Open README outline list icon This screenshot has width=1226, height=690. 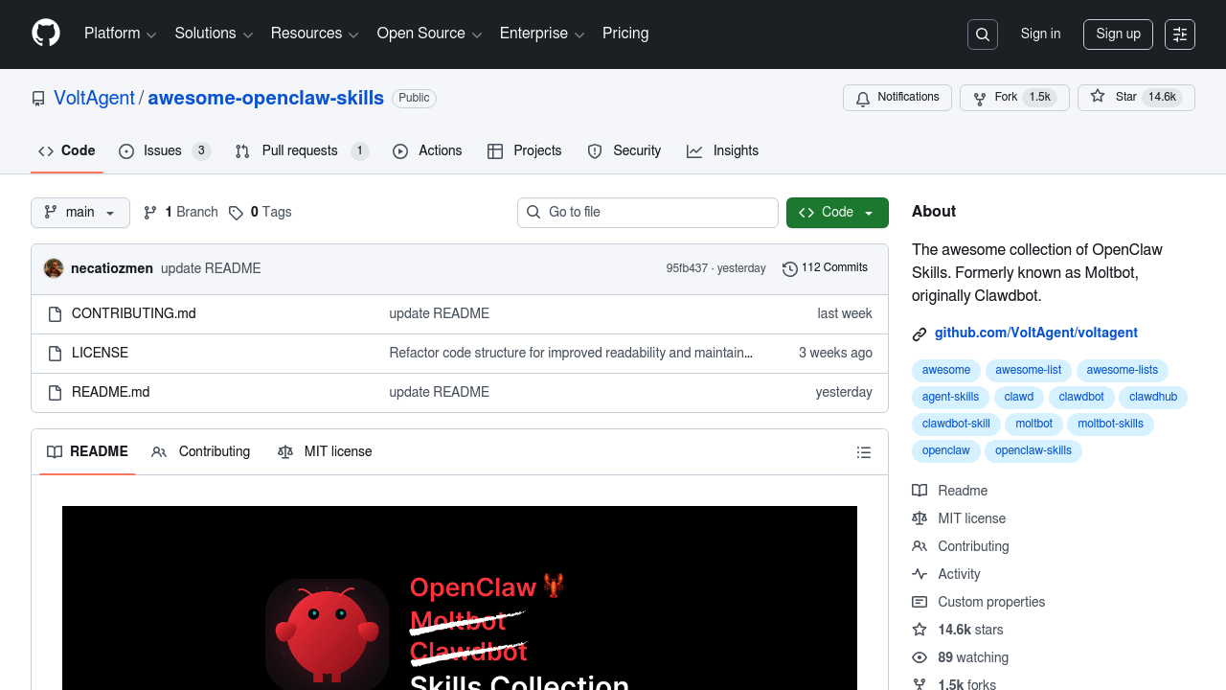pos(864,452)
